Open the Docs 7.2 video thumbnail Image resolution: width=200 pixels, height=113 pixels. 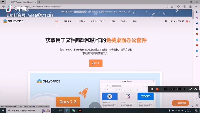(95, 90)
